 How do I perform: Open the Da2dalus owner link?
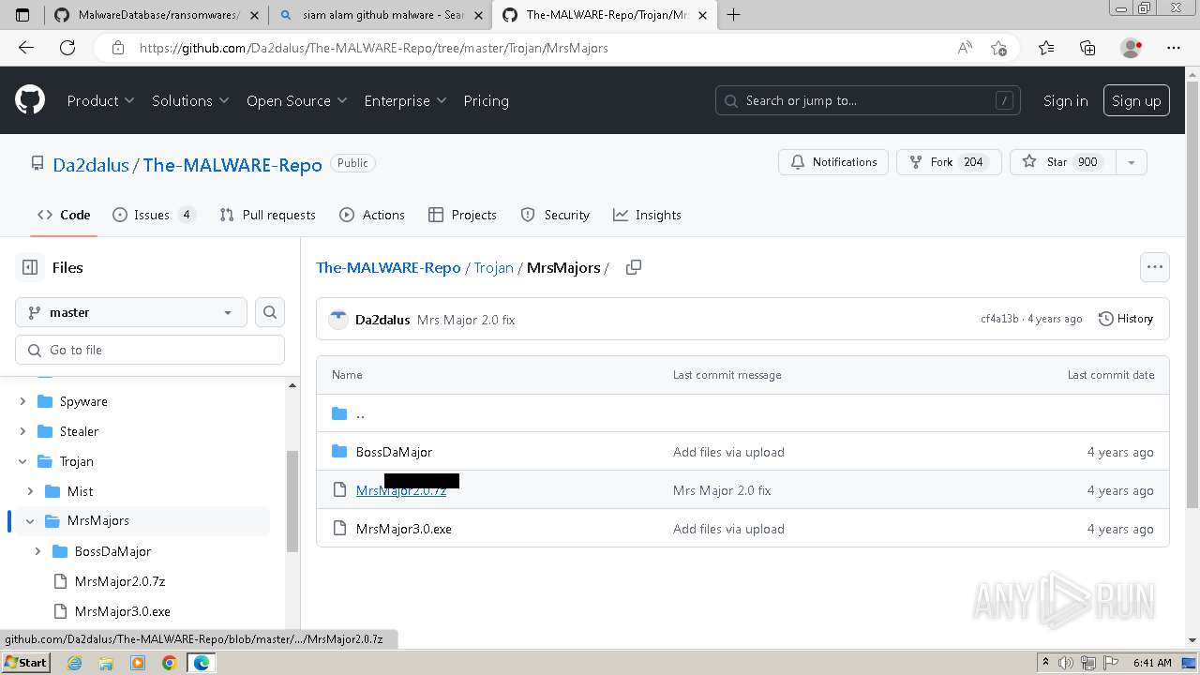pyautogui.click(x=91, y=165)
